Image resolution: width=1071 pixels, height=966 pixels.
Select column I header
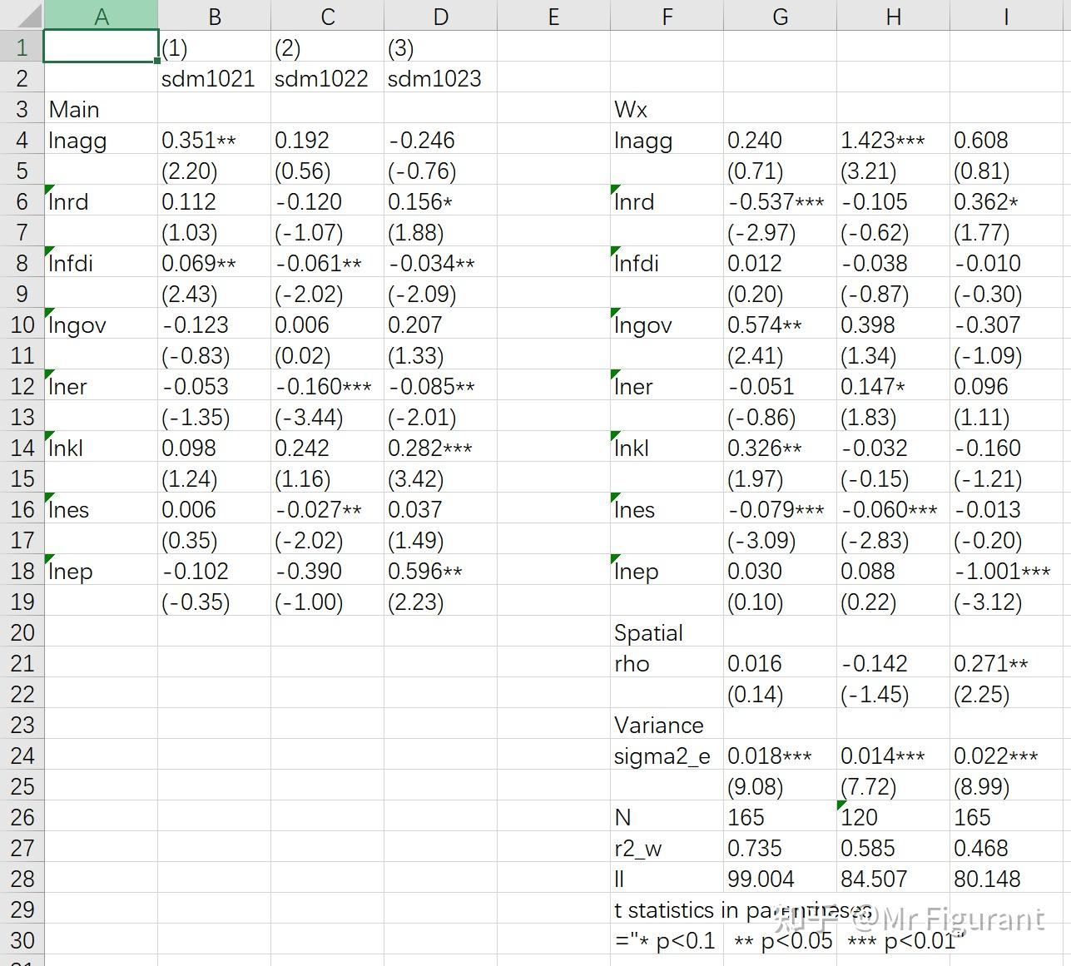tap(1006, 16)
